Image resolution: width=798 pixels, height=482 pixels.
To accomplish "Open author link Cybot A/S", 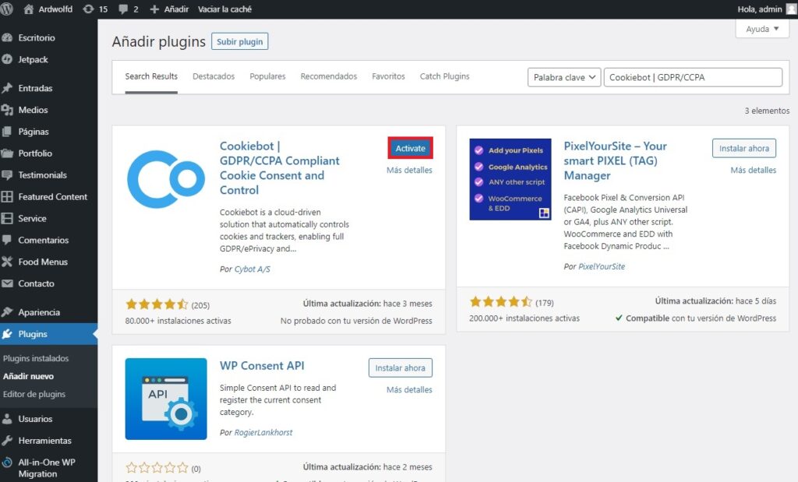I will 252,269.
